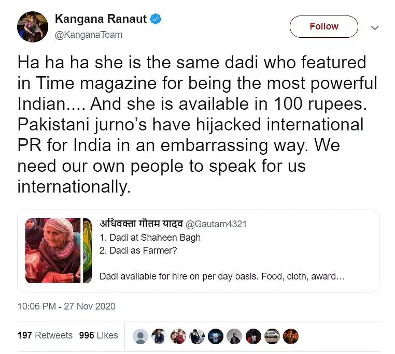View the 996 Likes list
The image size is (395, 354).
[98, 335]
